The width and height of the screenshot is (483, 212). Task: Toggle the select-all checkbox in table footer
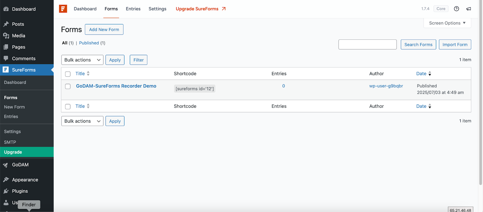click(x=68, y=106)
